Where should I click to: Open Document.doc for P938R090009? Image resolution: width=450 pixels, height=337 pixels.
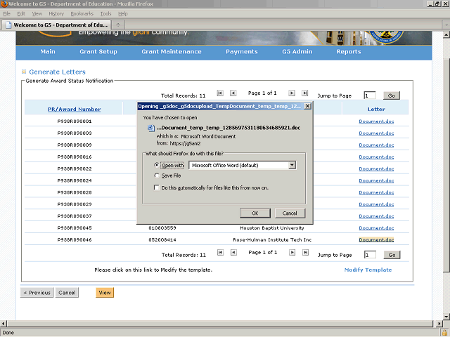[376, 145]
